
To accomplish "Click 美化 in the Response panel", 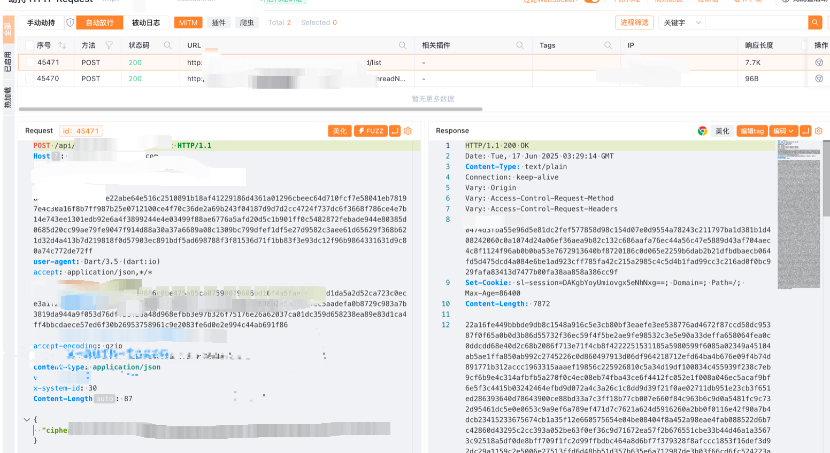I will pos(723,131).
